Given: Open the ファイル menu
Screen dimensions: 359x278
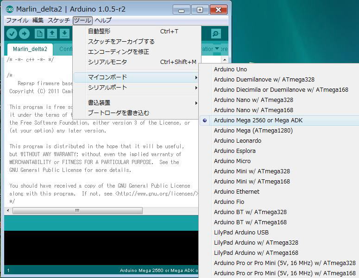Looking at the screenshot, I should (17, 20).
